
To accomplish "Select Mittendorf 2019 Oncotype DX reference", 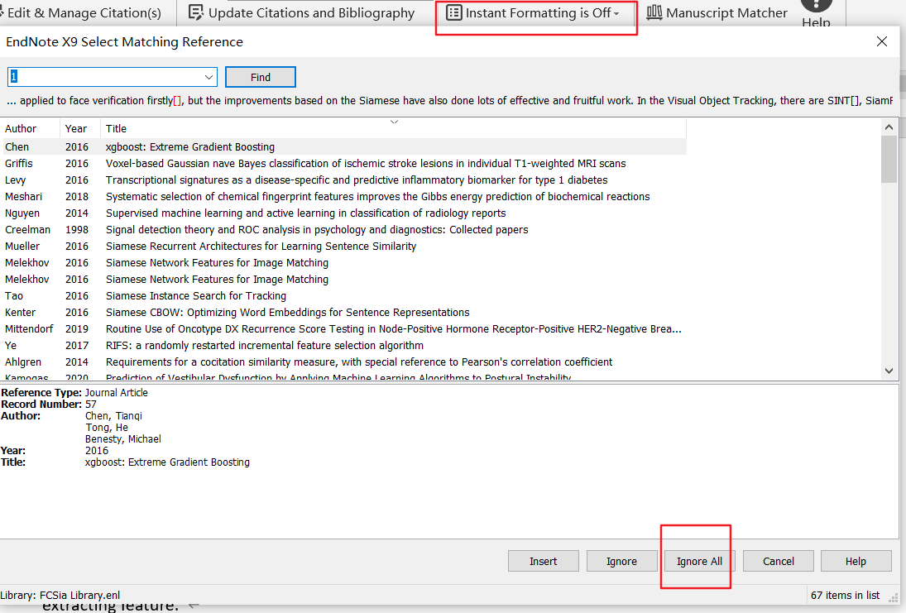I will pos(343,328).
